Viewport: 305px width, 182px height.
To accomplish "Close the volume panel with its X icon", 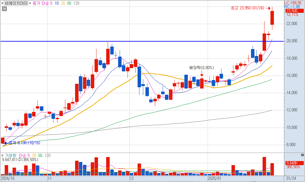I will pos(302,155).
